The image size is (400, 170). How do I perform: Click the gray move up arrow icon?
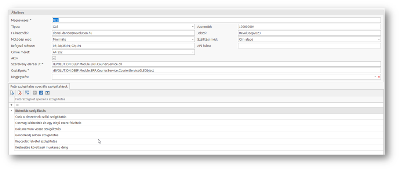(34, 93)
